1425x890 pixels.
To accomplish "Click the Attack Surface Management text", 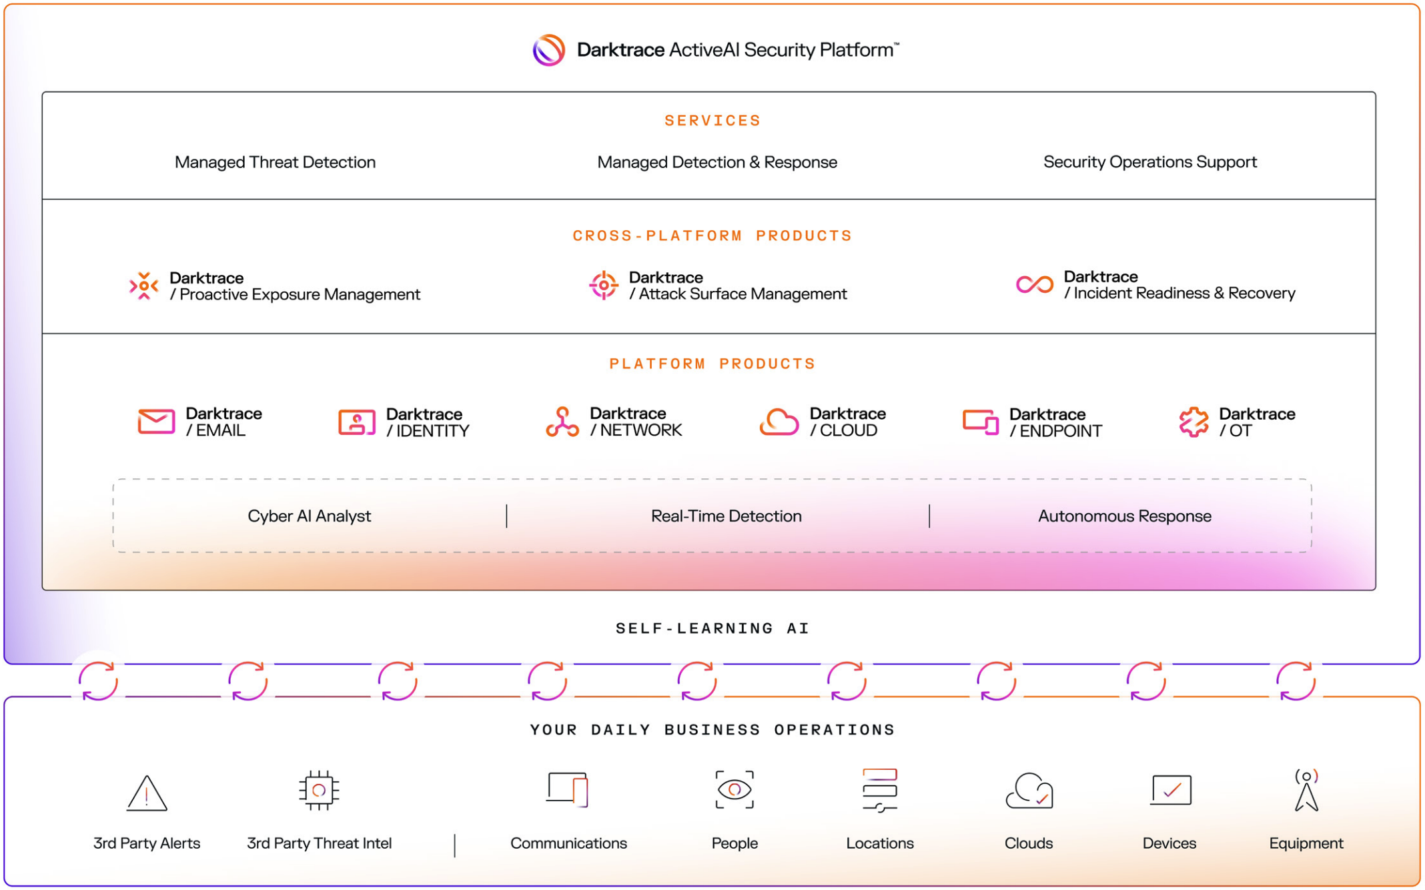I will point(738,286).
